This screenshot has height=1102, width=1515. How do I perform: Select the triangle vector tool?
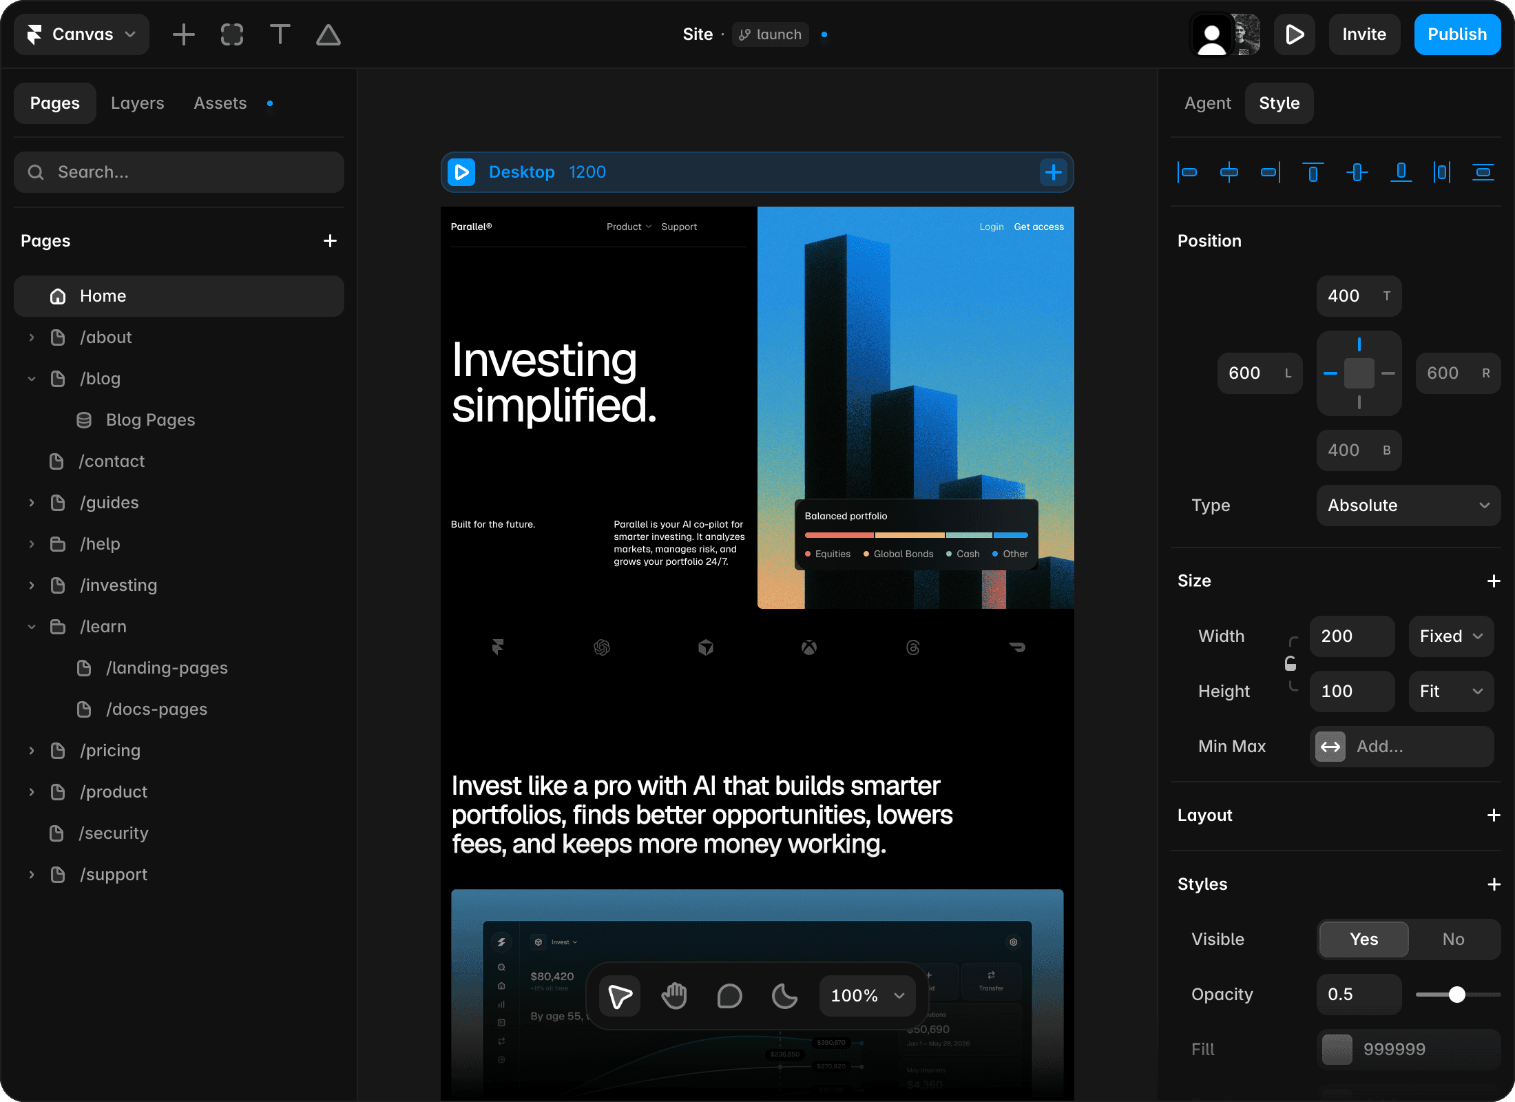(x=328, y=34)
